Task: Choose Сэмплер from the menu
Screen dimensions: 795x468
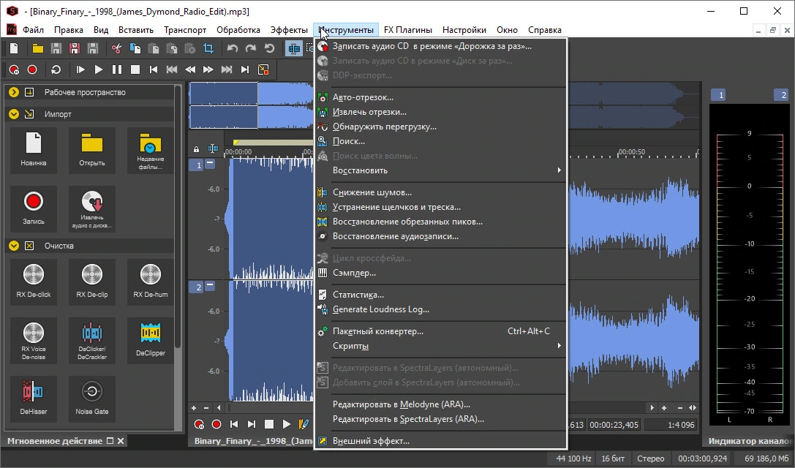Action: click(x=440, y=273)
